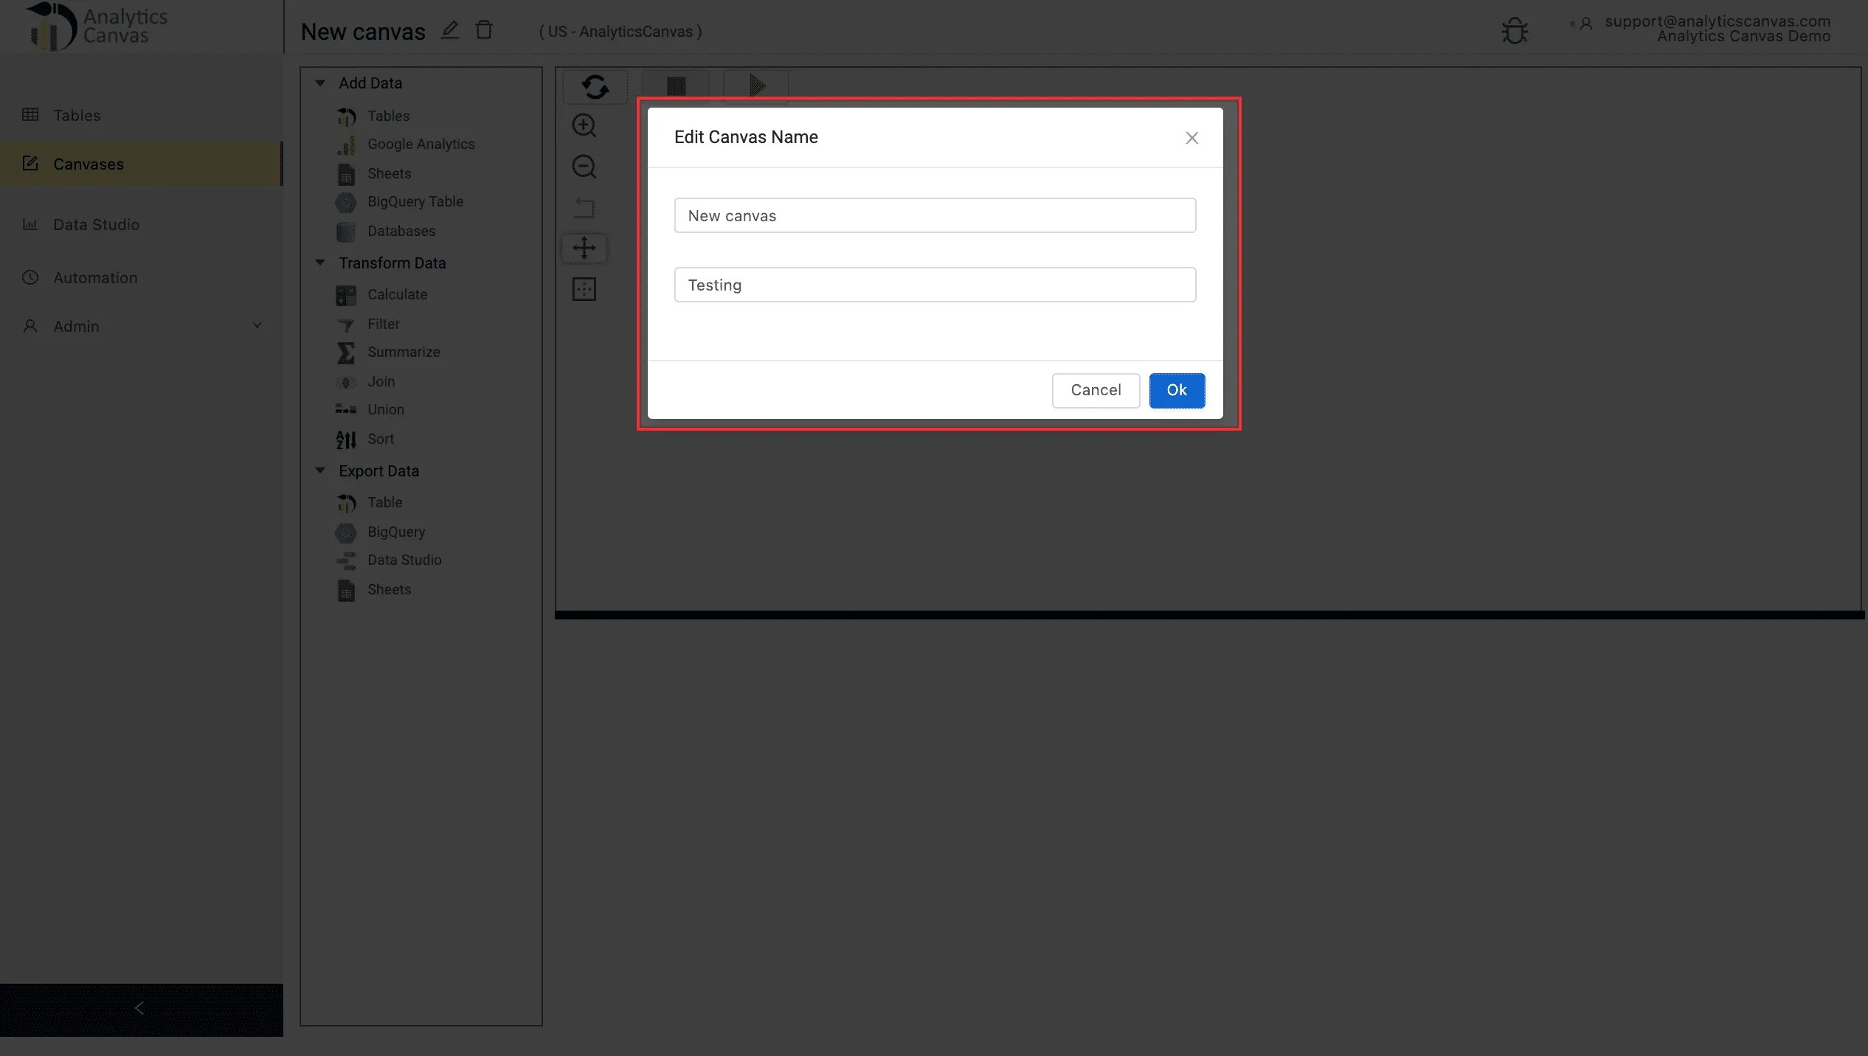Click the Cancel button
1868x1056 pixels.
click(1096, 391)
